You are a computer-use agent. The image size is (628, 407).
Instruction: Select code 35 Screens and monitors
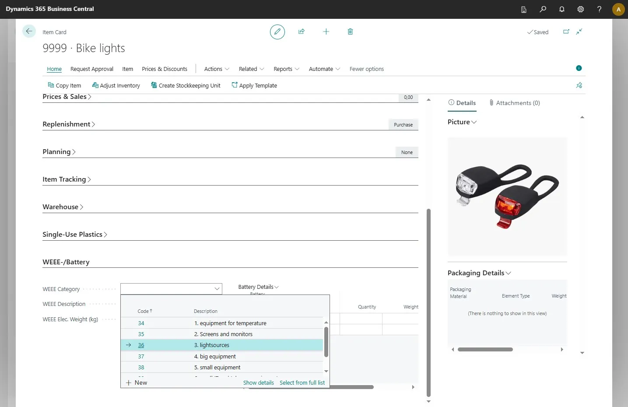222,334
